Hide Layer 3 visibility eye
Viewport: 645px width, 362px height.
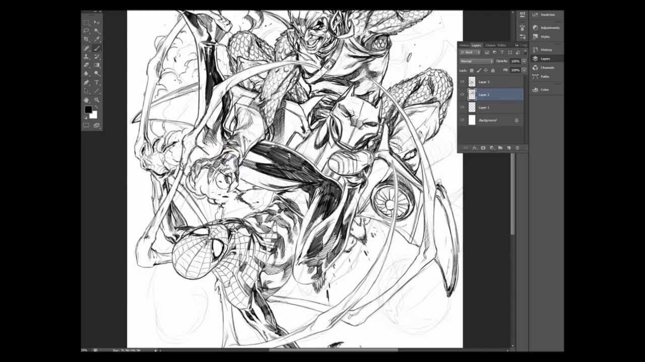pyautogui.click(x=462, y=81)
